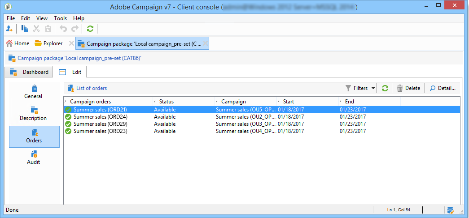Select the Orders section in sidebar

[34, 137]
